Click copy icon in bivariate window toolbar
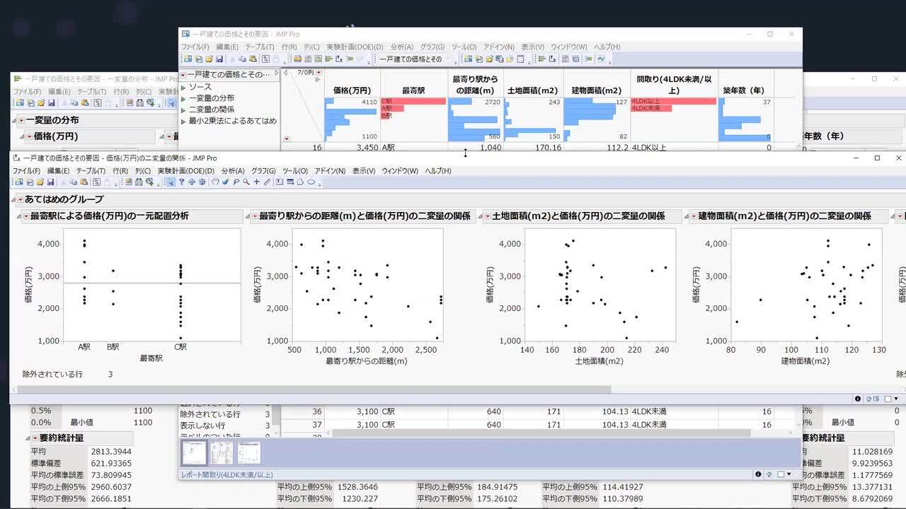The height and width of the screenshot is (509, 906). 73,182
